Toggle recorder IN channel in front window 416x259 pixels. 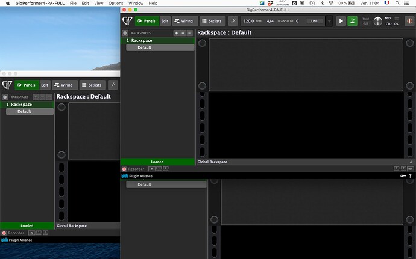(152, 169)
